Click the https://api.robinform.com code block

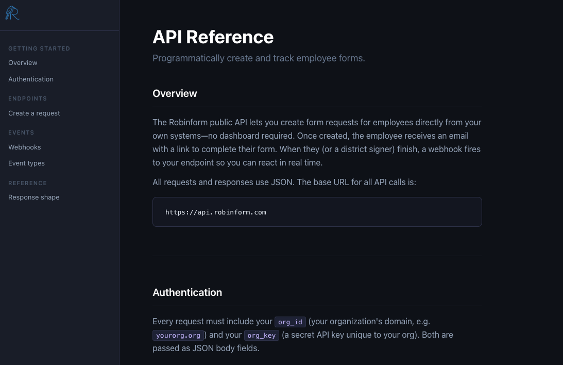click(317, 212)
